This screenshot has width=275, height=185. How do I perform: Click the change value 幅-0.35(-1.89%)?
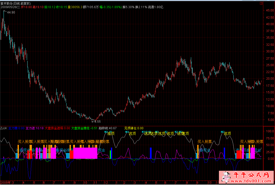[x=111, y=7]
